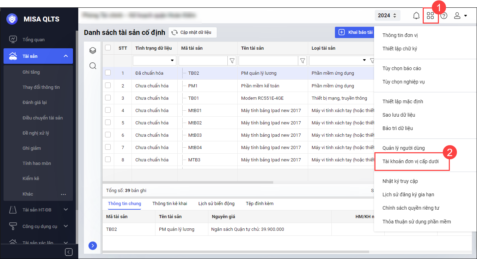Click the Mã tài sản filter input

pyautogui.click(x=204, y=61)
